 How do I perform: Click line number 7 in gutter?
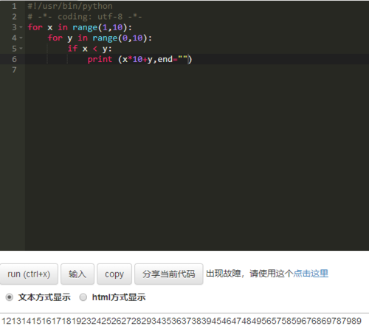pyautogui.click(x=14, y=70)
